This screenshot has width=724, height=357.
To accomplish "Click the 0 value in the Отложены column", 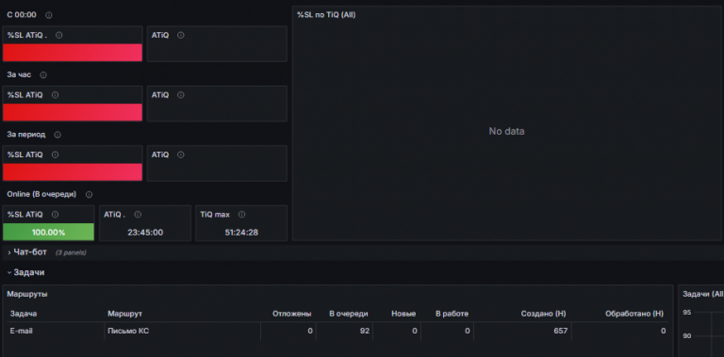I will (x=310, y=331).
